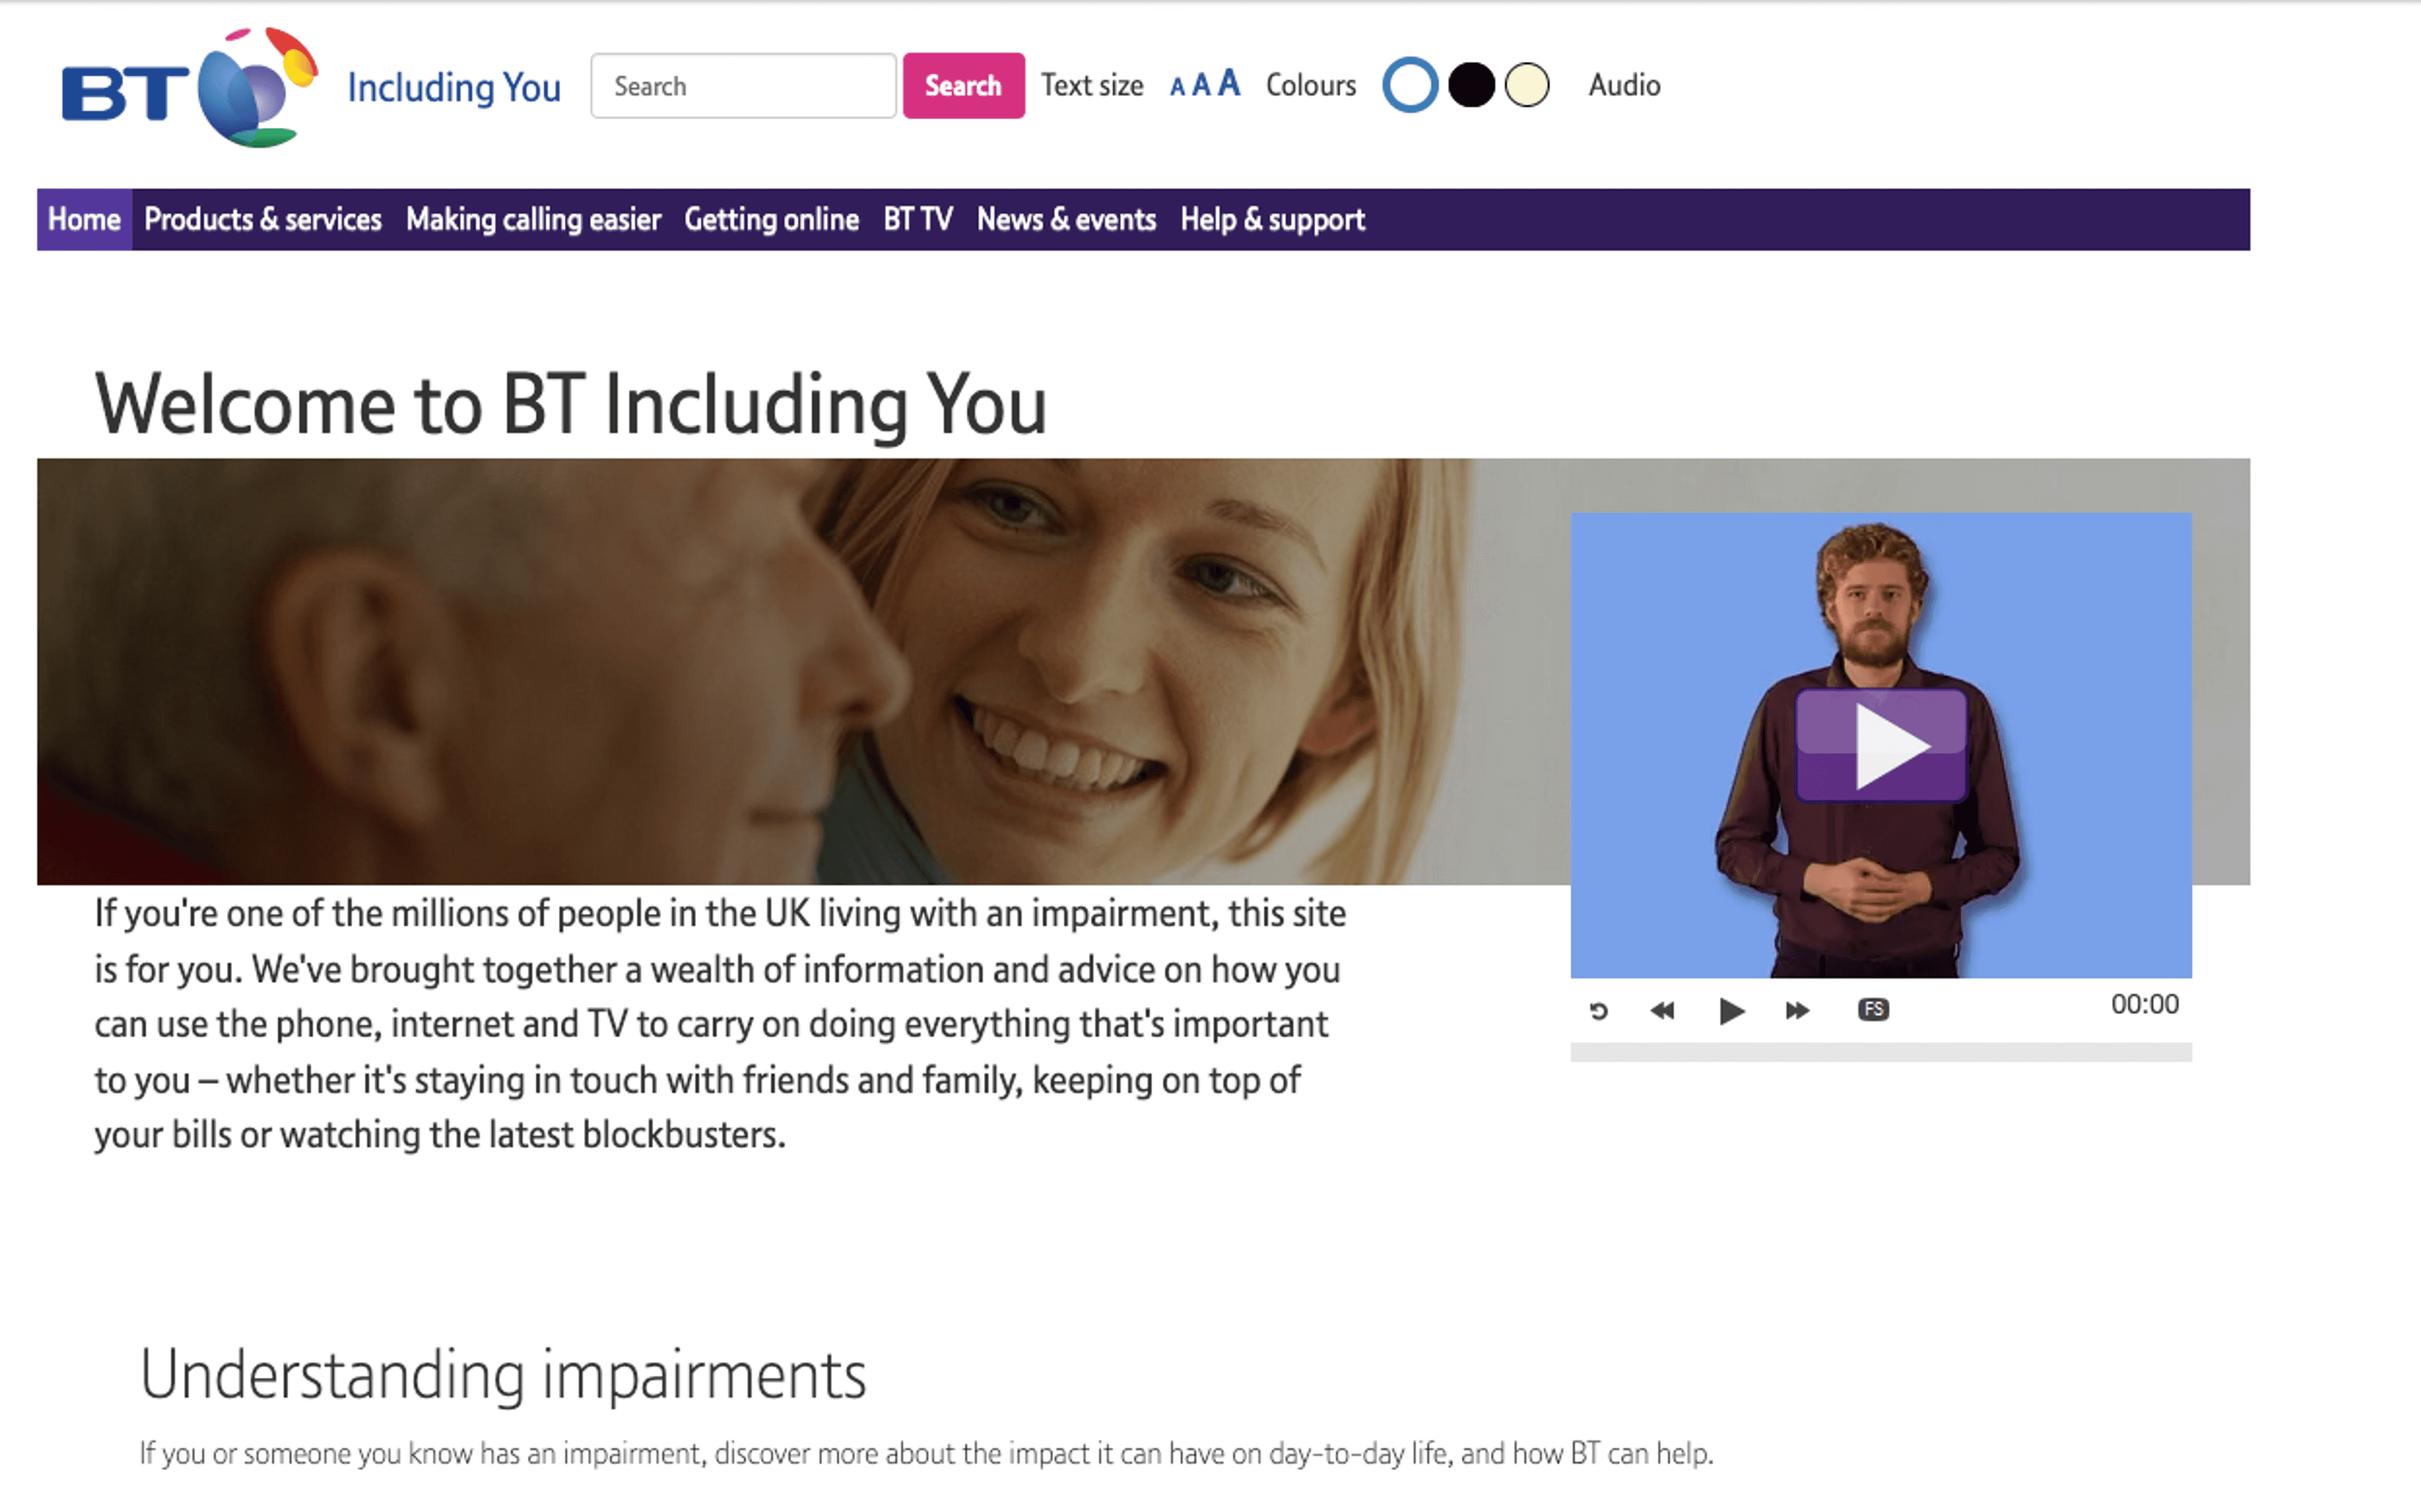The width and height of the screenshot is (2421, 1512).
Task: Select the medium text size A
Action: [1201, 86]
